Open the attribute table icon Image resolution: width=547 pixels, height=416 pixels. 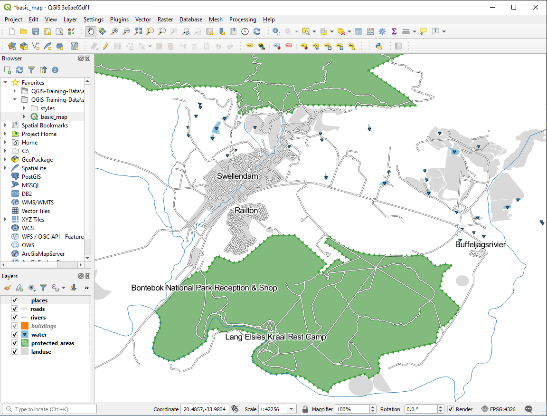(358, 31)
